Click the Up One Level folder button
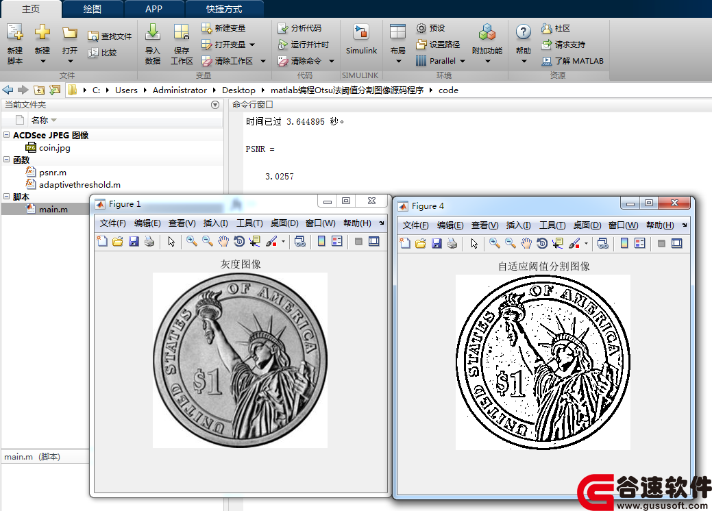 pyautogui.click(x=40, y=90)
